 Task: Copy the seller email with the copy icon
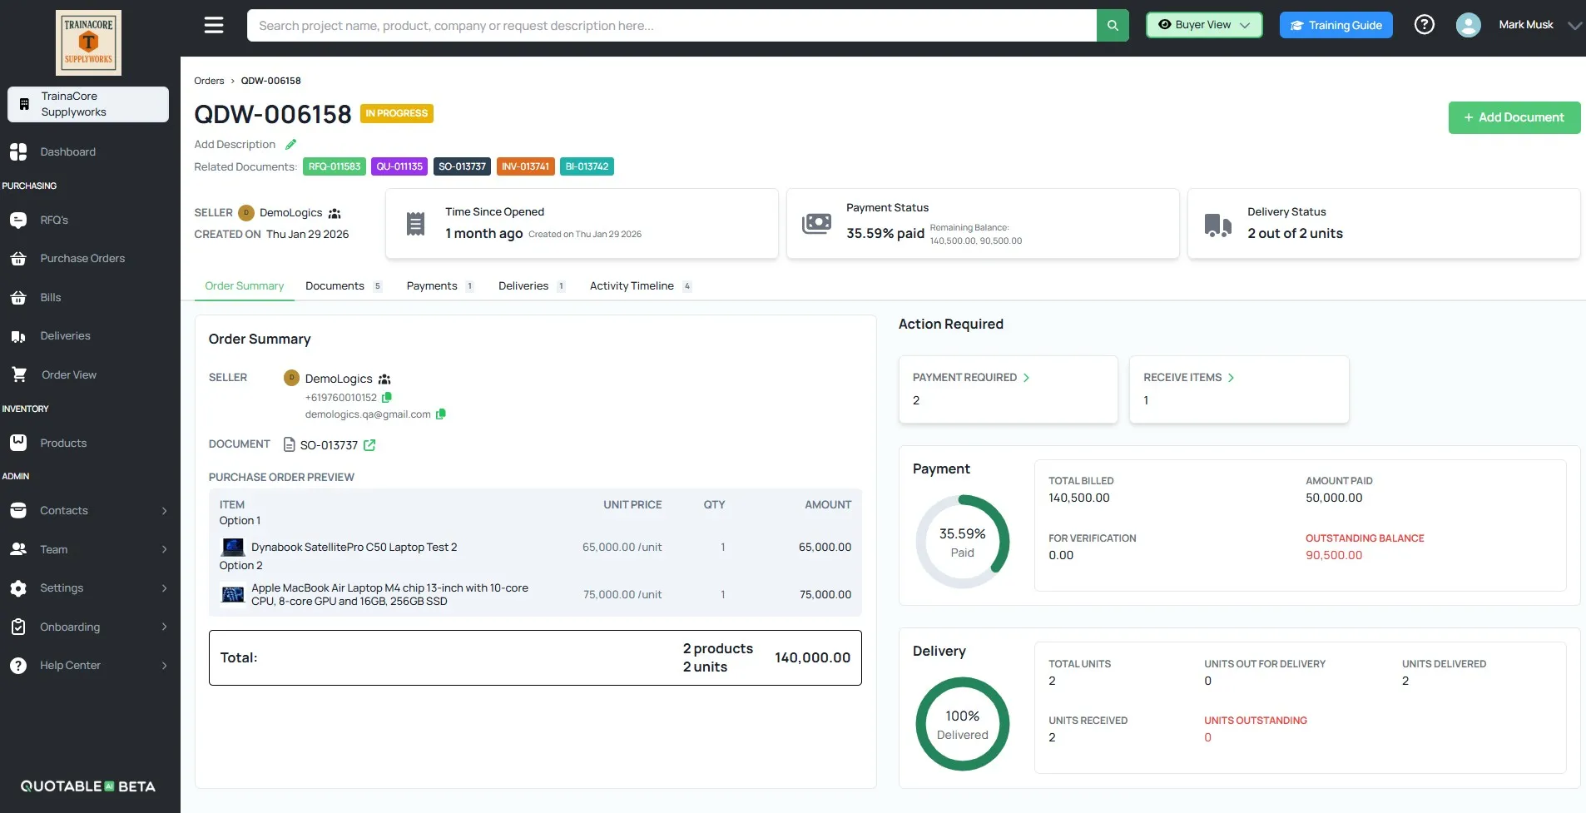pos(442,414)
